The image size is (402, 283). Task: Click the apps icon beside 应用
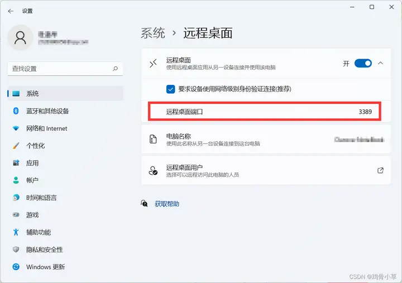16,163
